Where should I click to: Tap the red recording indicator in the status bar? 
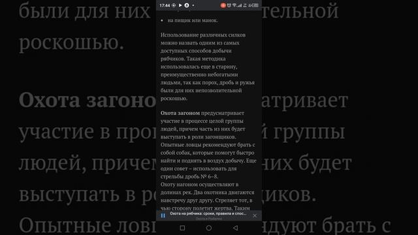pos(223,5)
